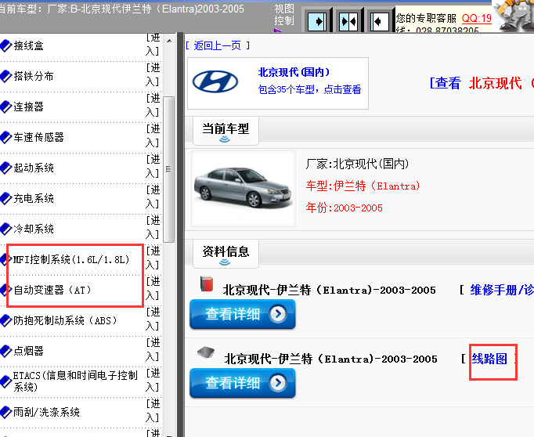Image resolution: width=534 pixels, height=437 pixels.
Task: Select 雨刮/洗涤系统 in the list
Action: [47, 412]
